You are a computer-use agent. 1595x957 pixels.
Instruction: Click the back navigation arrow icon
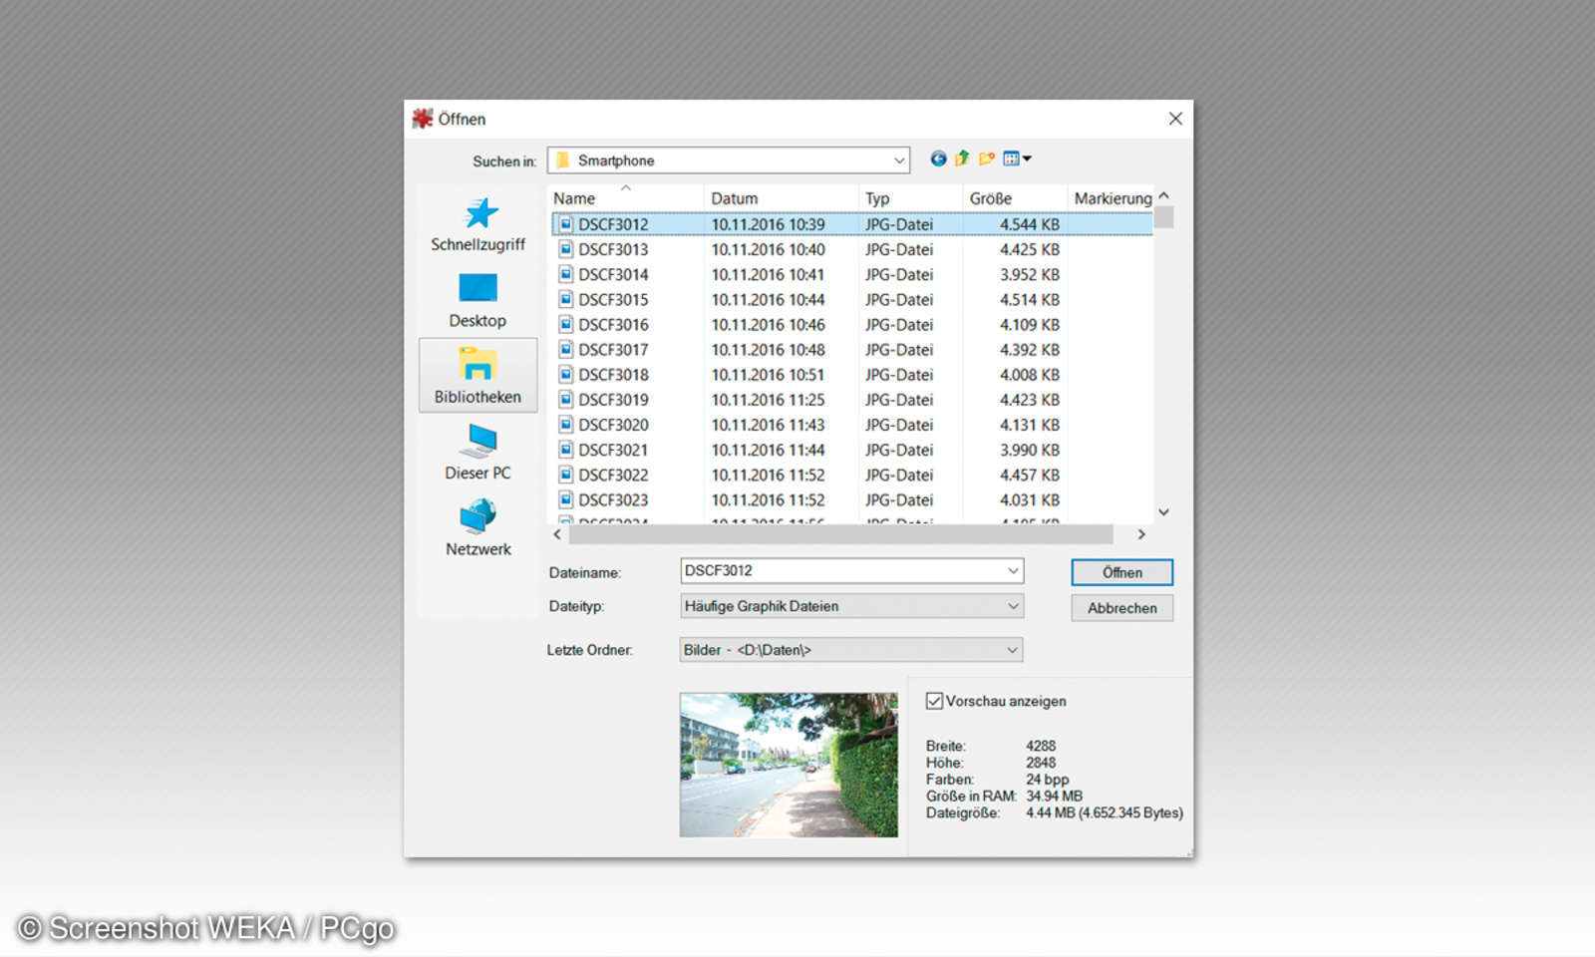tap(938, 159)
